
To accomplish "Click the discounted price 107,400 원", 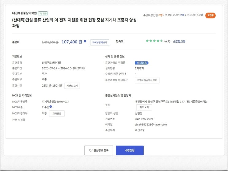I will click(x=72, y=42).
